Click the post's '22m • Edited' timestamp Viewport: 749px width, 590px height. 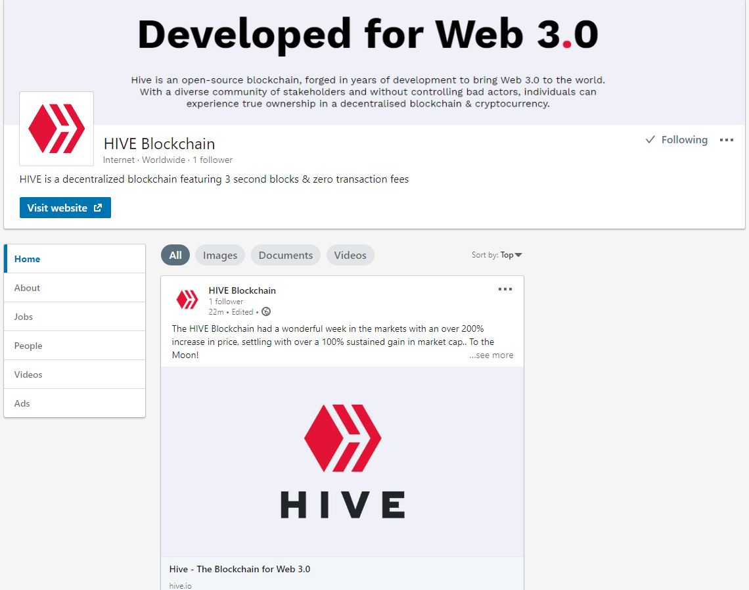[x=231, y=312]
